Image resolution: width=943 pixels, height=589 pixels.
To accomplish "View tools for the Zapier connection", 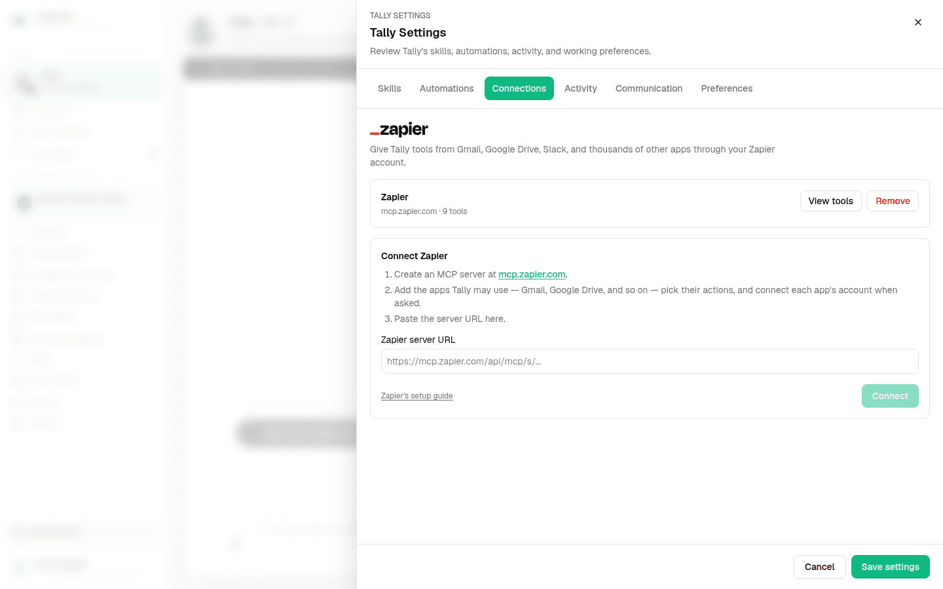I will pos(831,201).
